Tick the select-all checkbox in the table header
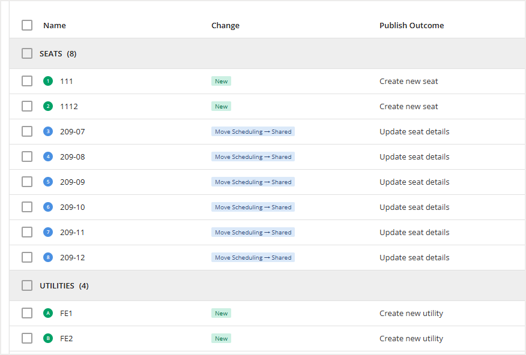Screen dimensions: 526x355 (27, 25)
